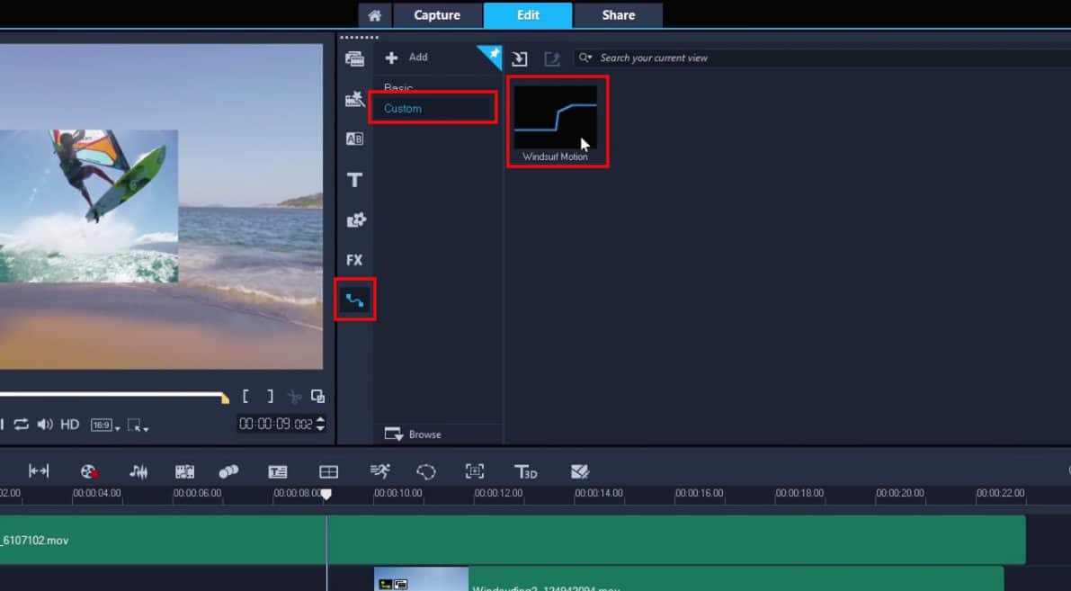Open the Instant Project templates icon

[354, 100]
